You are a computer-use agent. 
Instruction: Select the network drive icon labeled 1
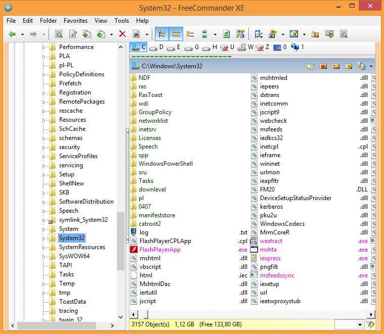pyautogui.click(x=294, y=47)
